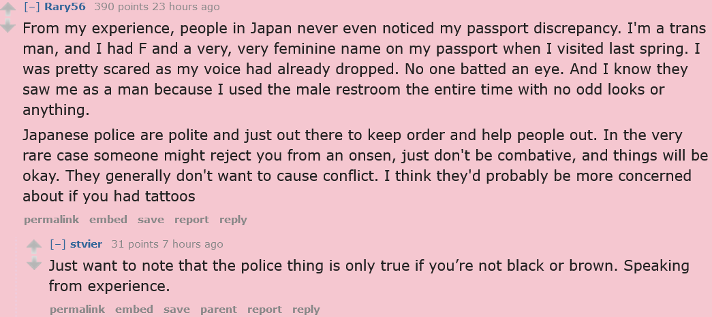The height and width of the screenshot is (317, 712).
Task: Click embed under Rary56's comment
Action: (108, 220)
